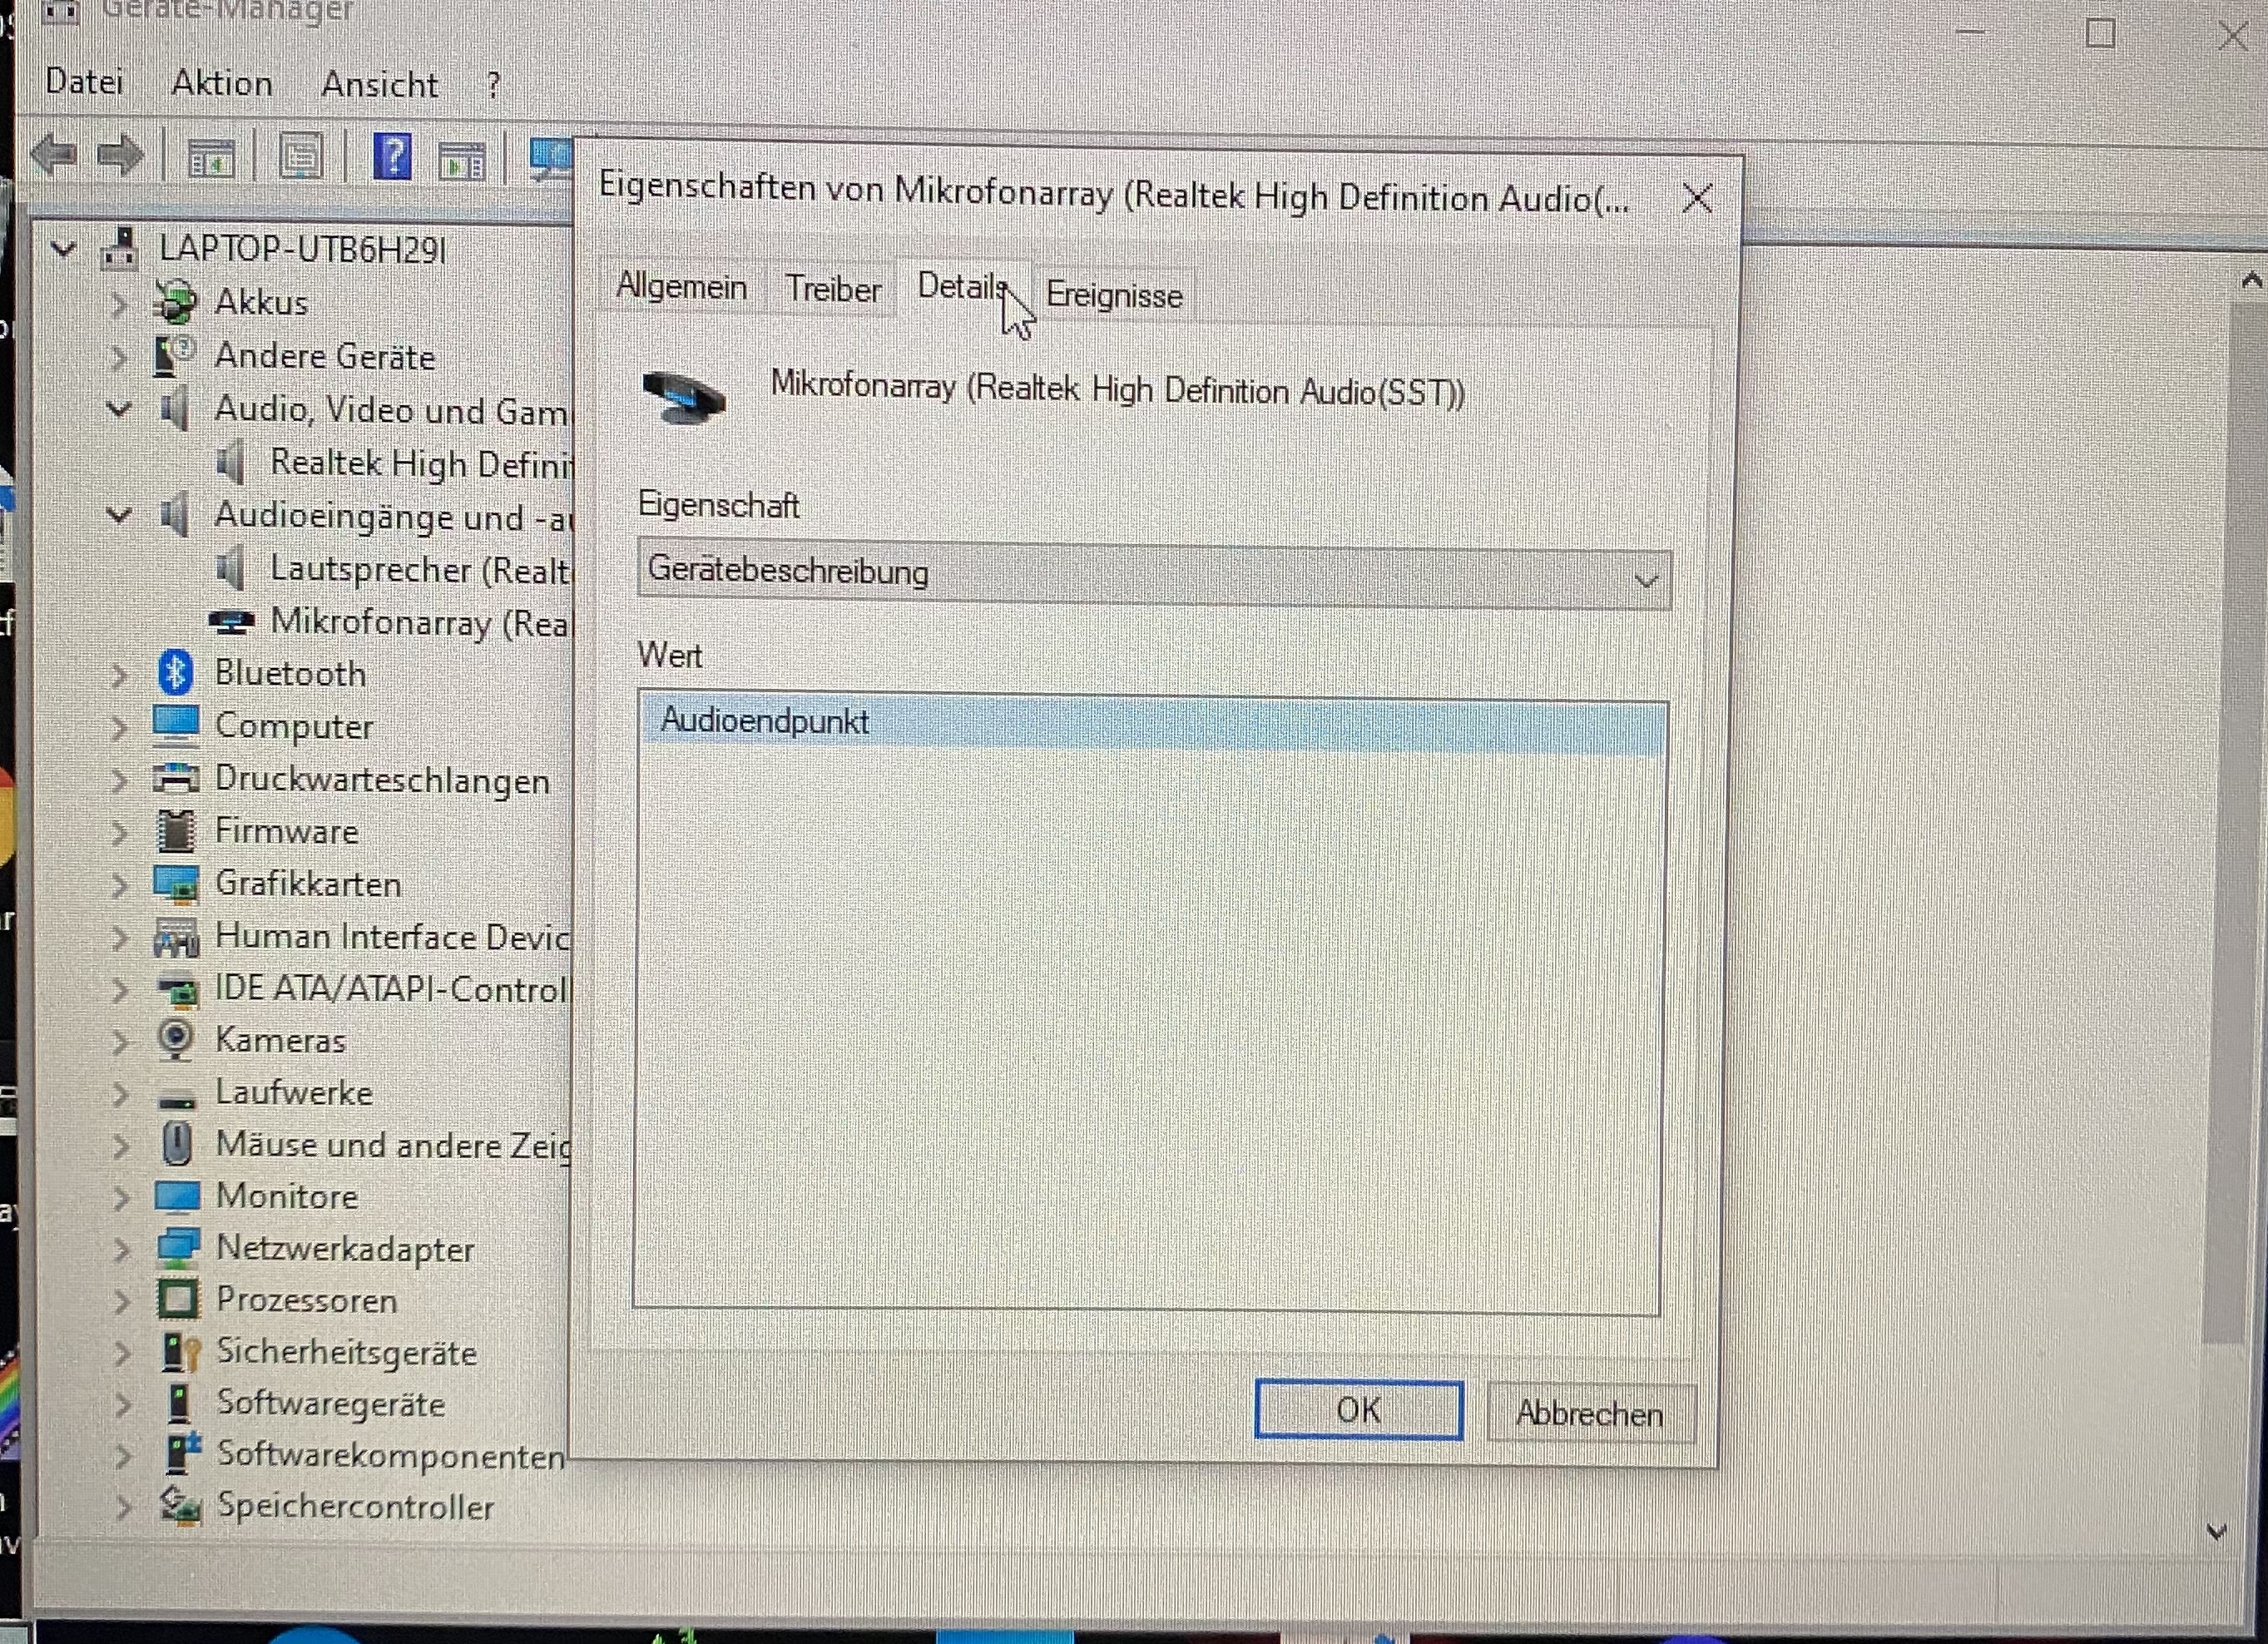Viewport: 2268px width, 1644px height.
Task: Click the Mikrofonarray device icon in tree
Action: point(231,622)
